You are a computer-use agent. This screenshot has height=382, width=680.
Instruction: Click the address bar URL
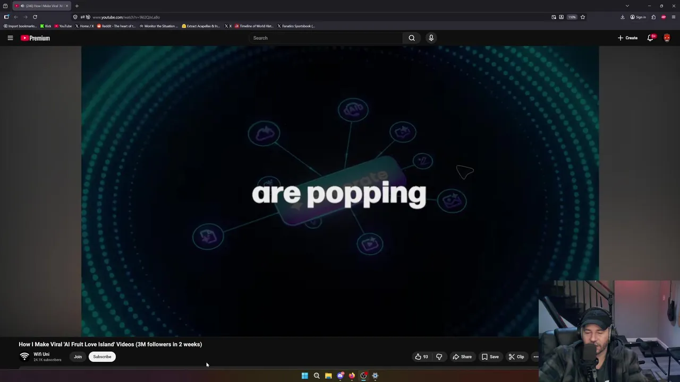126,17
